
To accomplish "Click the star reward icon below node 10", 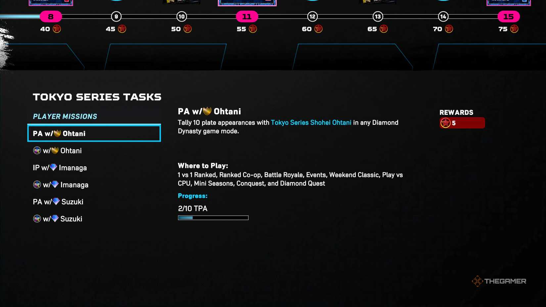I will (187, 29).
